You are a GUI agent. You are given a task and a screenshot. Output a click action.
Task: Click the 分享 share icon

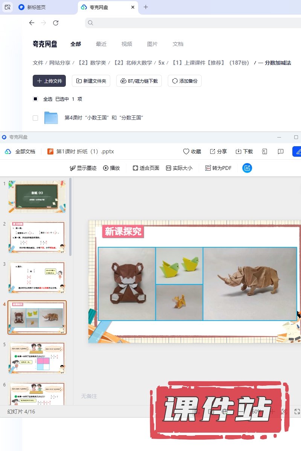point(218,151)
